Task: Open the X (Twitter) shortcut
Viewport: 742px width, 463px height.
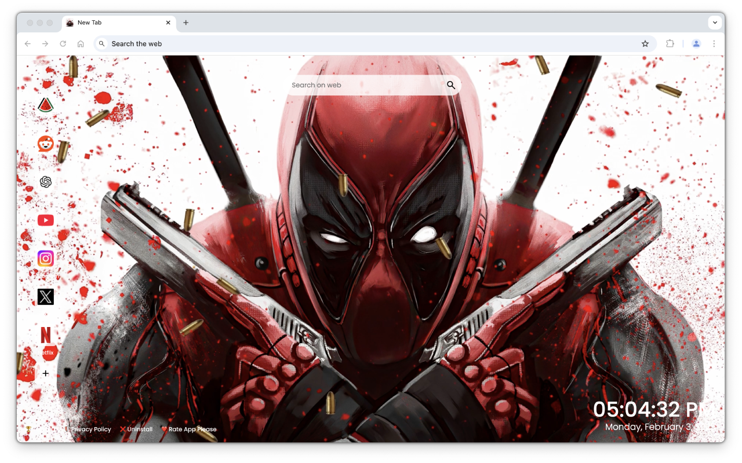Action: click(x=46, y=297)
